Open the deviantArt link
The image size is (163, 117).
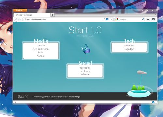pyautogui.click(x=85, y=74)
